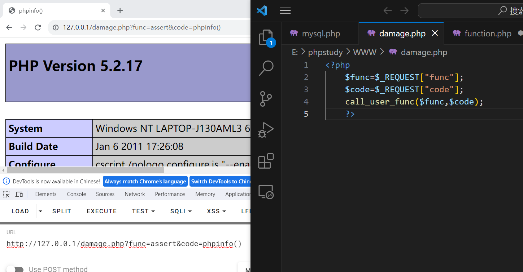This screenshot has width=523, height=272.
Task: Click the DevTools info notice icon
Action: 6,181
